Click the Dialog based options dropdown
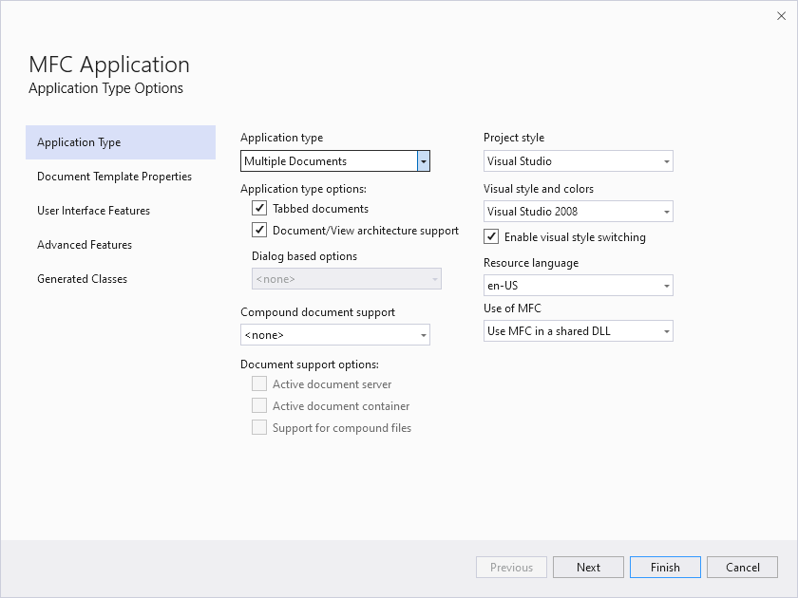Screen dimensions: 798x598 (346, 278)
